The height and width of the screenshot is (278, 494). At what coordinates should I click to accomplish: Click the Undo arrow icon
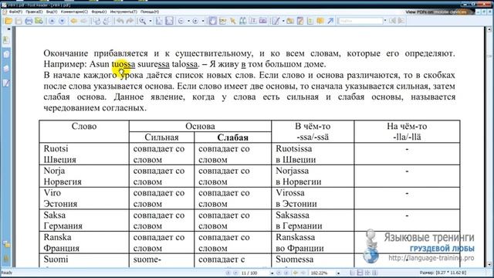120,21
